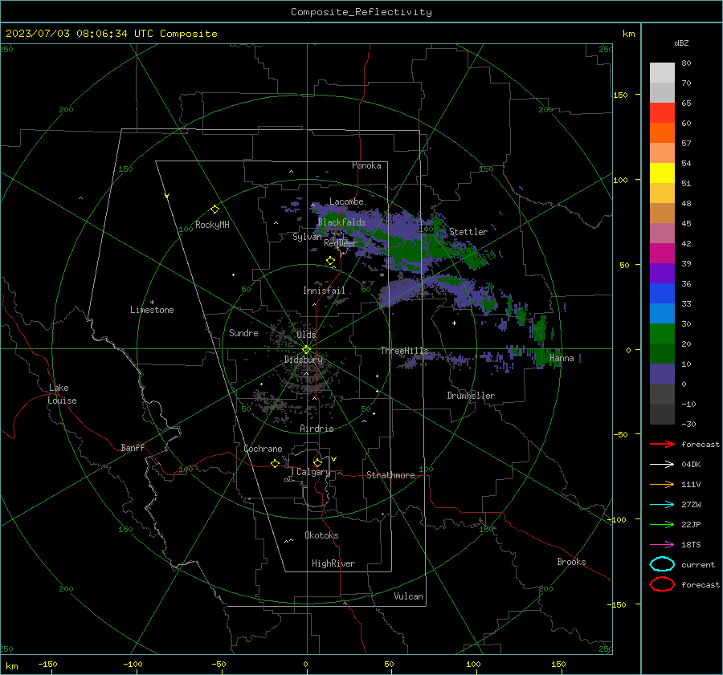The image size is (723, 675).
Task: Click the blue 36 dBZ color swatch
Action: [x=662, y=293]
